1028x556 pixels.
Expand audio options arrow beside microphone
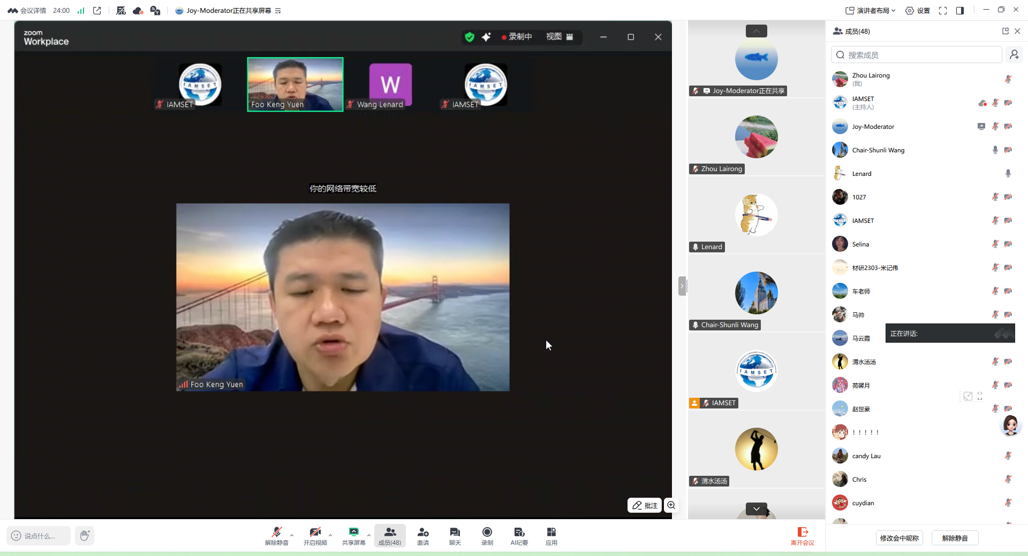292,535
